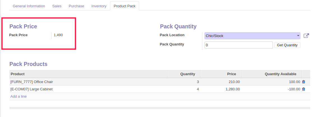
Task: Open the Purchase tab
Action: pyautogui.click(x=76, y=6)
